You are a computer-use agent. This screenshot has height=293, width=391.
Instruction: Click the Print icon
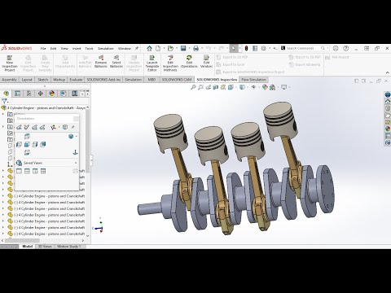(x=195, y=48)
